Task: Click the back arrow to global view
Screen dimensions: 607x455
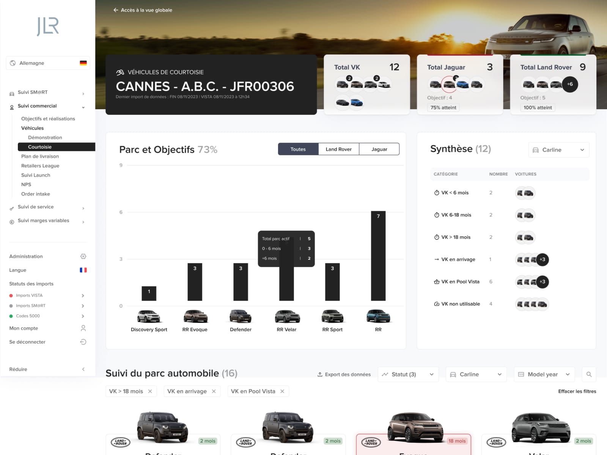Action: 116,10
